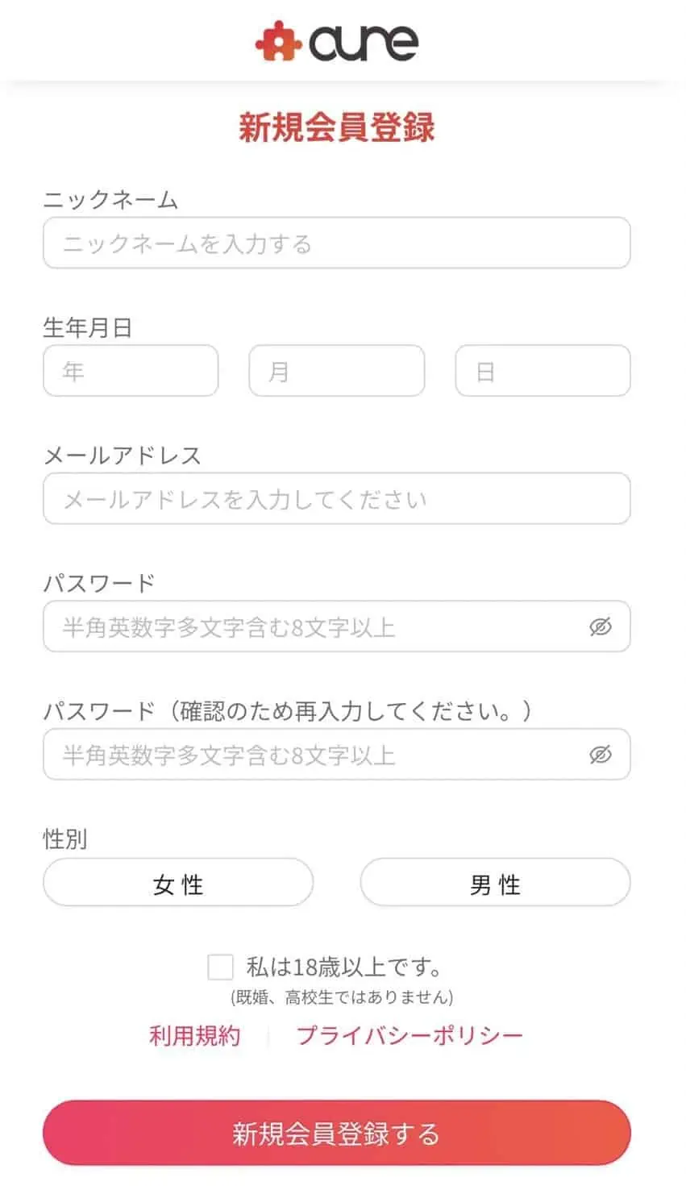Open the 月 birth month selector
The image size is (686, 1186).
pyautogui.click(x=337, y=371)
